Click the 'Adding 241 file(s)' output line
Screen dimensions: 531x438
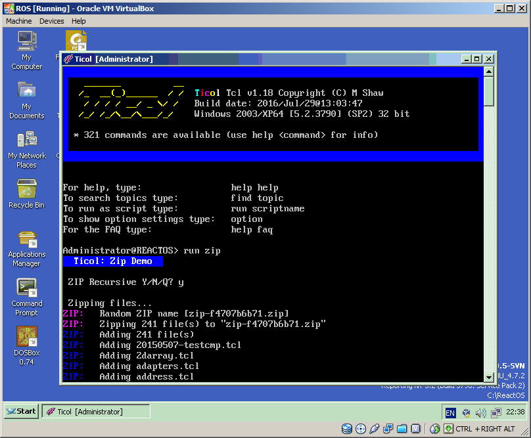click(x=129, y=334)
